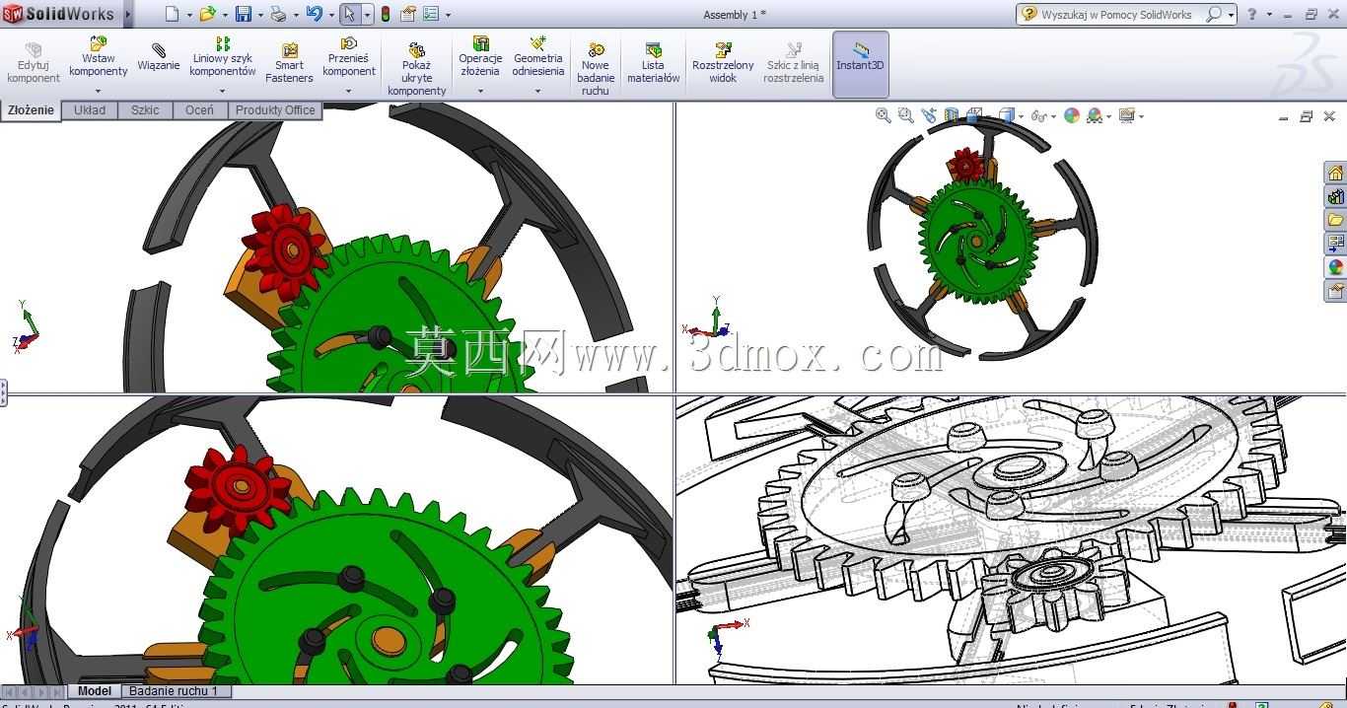
Task: Open dropdown arrow next to Undo icon
Action: 331,15
